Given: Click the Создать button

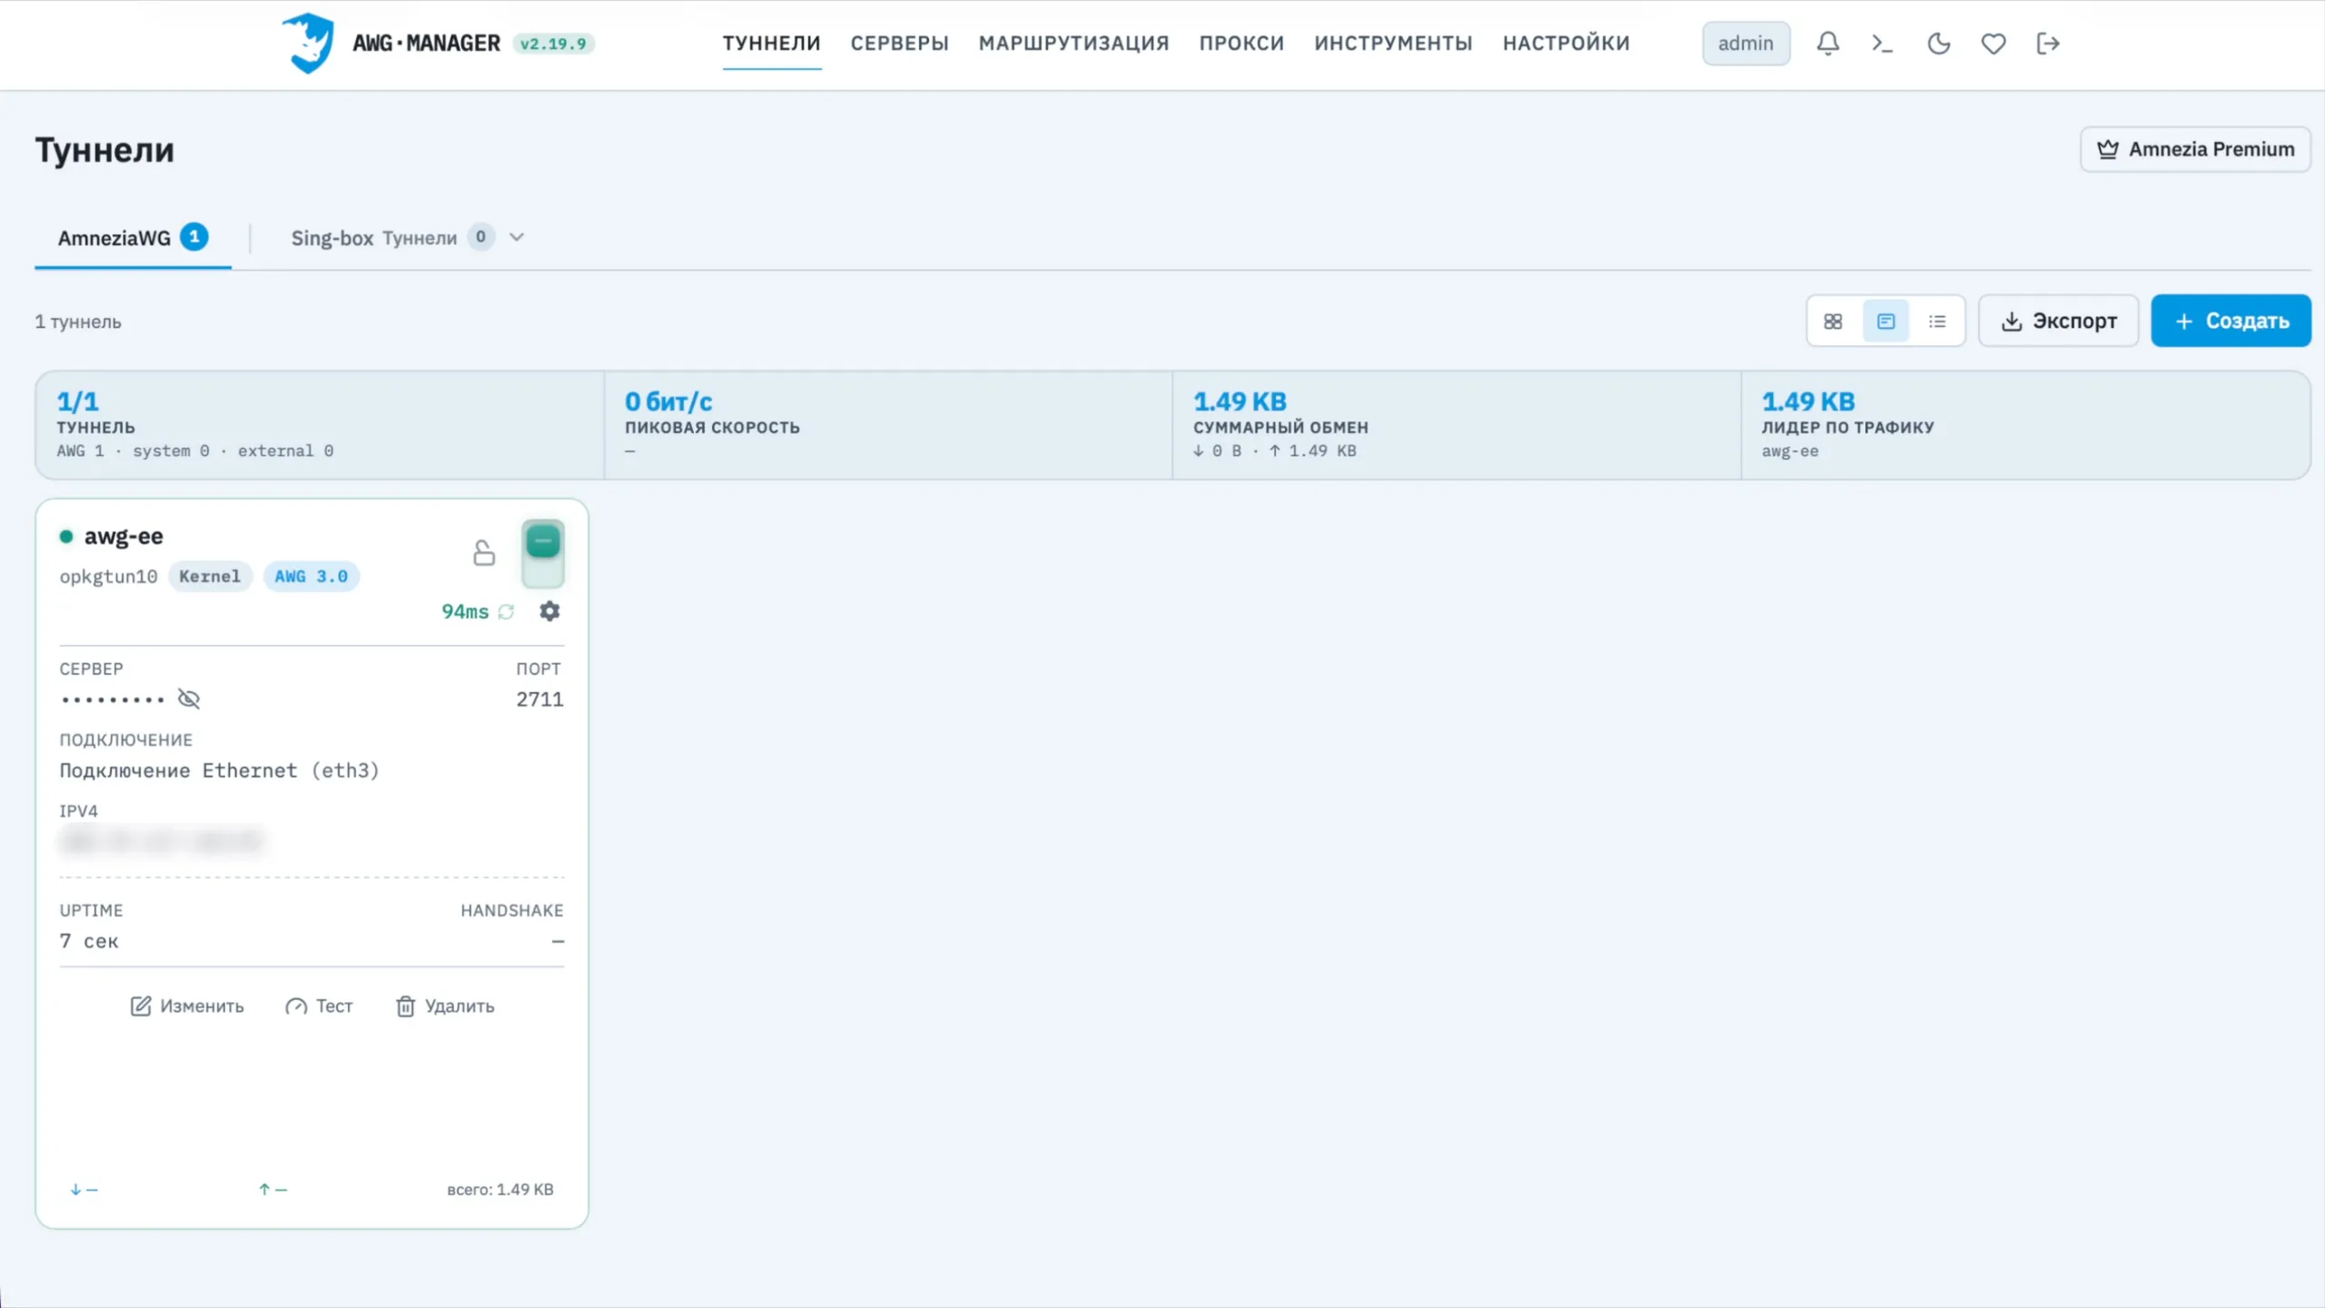Looking at the screenshot, I should [x=2231, y=321].
